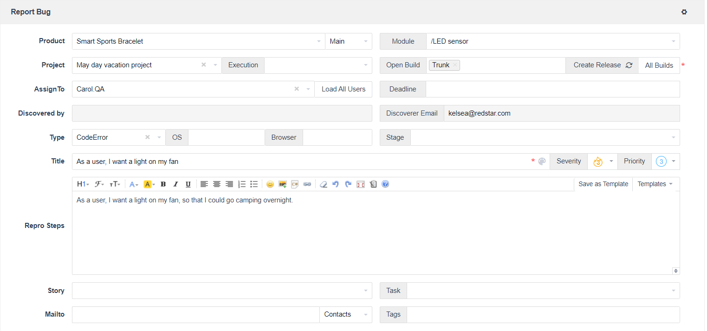Open the Priority dropdown
Image resolution: width=707 pixels, height=331 pixels.
(x=666, y=162)
